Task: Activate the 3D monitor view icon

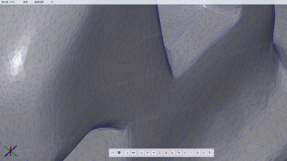Action: coord(119,153)
